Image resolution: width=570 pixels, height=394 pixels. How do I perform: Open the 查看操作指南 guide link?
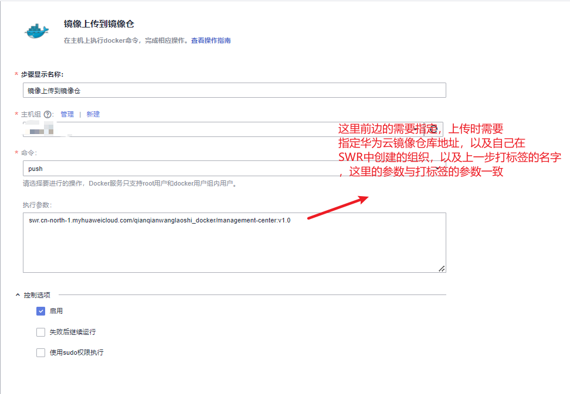click(x=211, y=40)
